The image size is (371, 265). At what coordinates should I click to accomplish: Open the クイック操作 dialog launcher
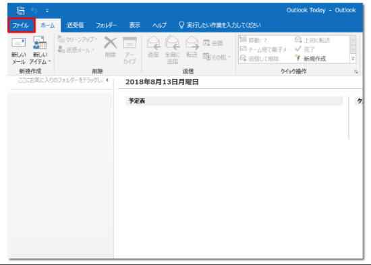(356, 71)
